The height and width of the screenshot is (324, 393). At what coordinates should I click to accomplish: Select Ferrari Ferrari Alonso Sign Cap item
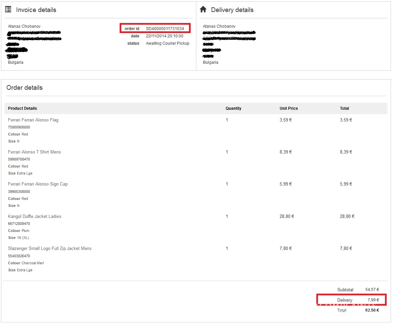pos(38,184)
